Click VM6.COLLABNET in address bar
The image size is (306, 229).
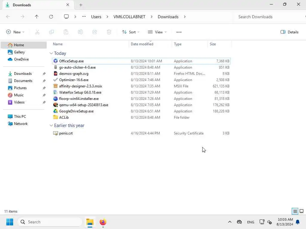point(129,17)
